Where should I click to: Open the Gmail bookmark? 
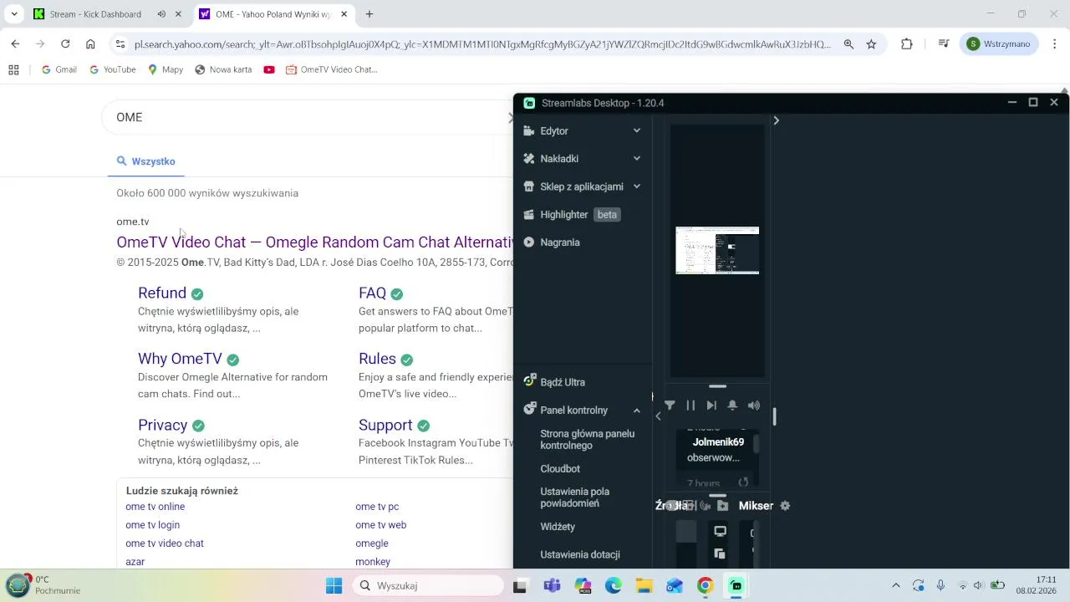(59, 70)
